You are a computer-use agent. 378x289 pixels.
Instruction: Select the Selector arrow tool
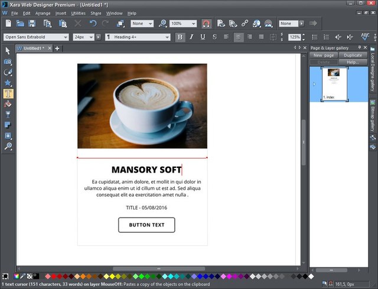pos(8,51)
